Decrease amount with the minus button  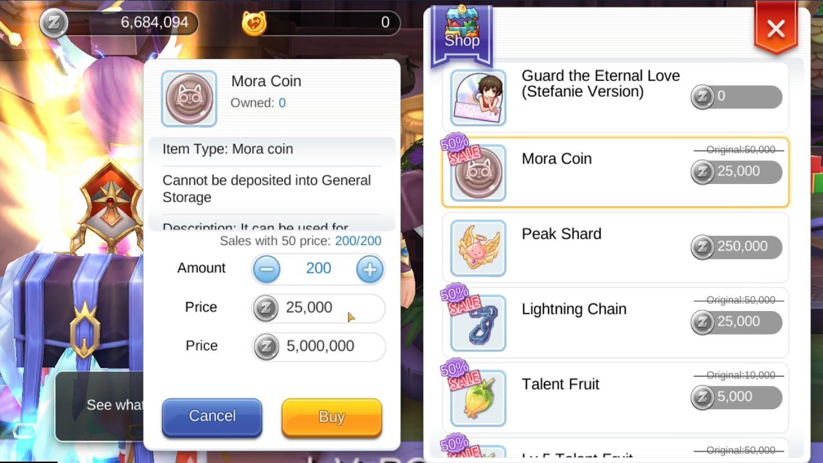point(266,269)
